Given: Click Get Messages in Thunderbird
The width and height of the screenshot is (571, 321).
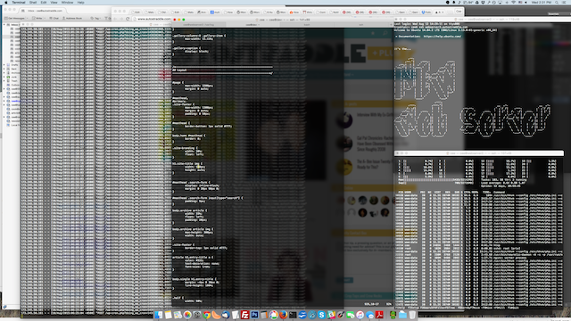Looking at the screenshot, I should [x=14, y=18].
